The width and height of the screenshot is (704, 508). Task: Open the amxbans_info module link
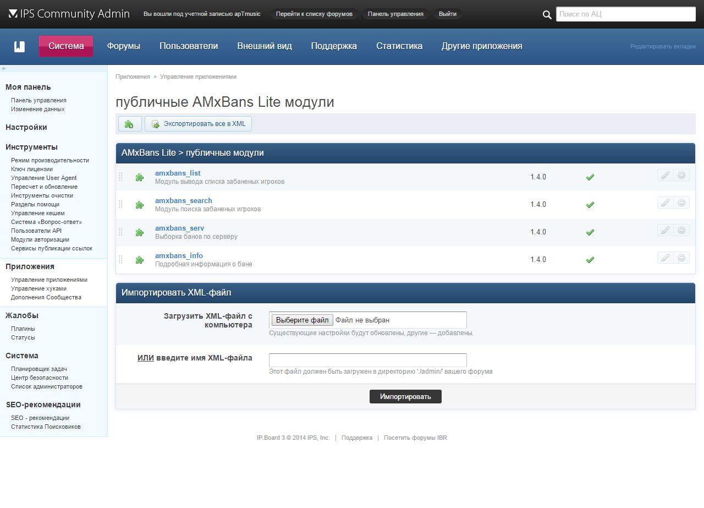(179, 256)
